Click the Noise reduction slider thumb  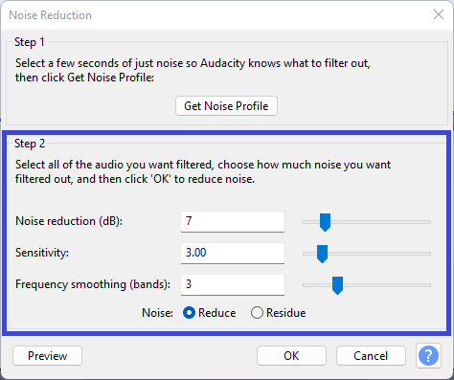click(x=325, y=222)
